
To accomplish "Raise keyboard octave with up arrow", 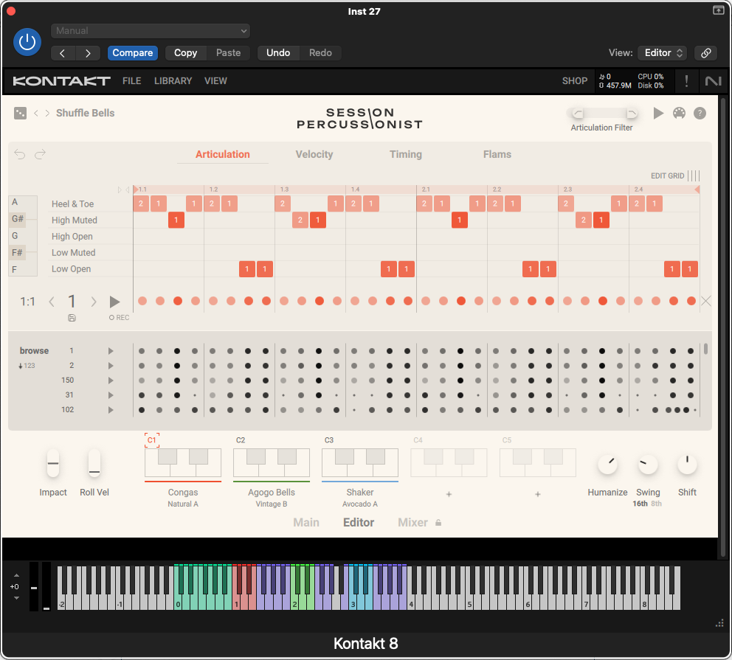I will [x=16, y=576].
